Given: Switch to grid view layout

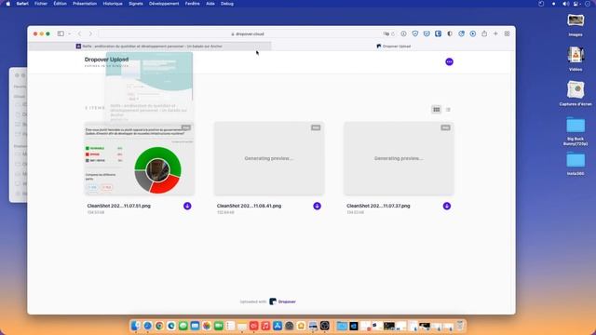Looking at the screenshot, I should [437, 110].
